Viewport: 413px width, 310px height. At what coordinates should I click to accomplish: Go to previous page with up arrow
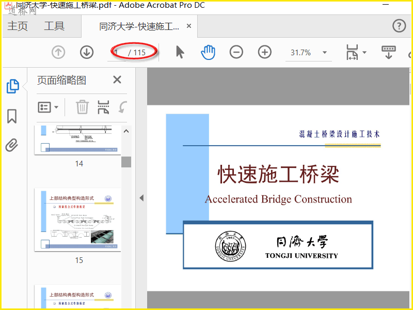coord(58,52)
